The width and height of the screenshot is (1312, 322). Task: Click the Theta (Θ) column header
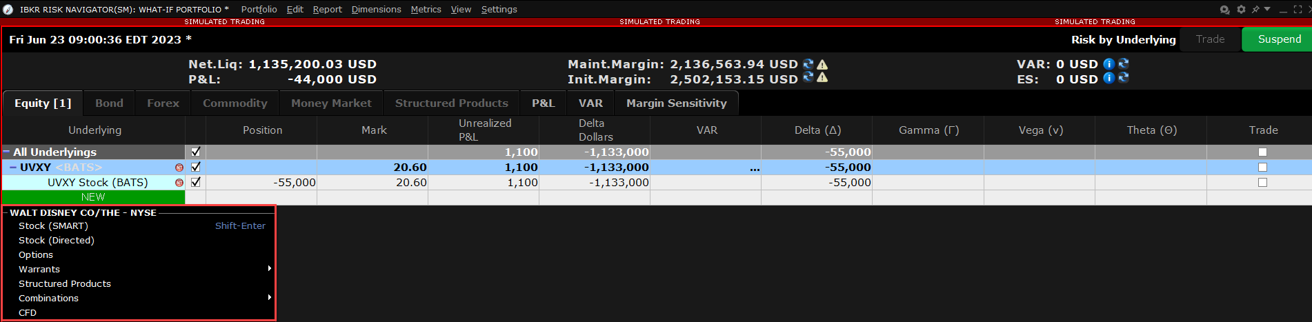click(1151, 130)
